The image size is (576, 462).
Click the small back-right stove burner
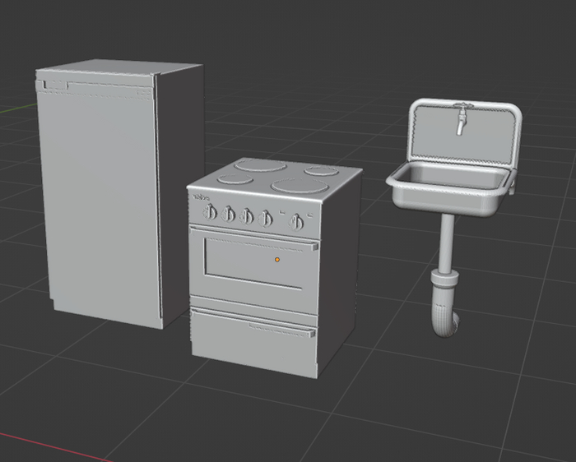(322, 171)
